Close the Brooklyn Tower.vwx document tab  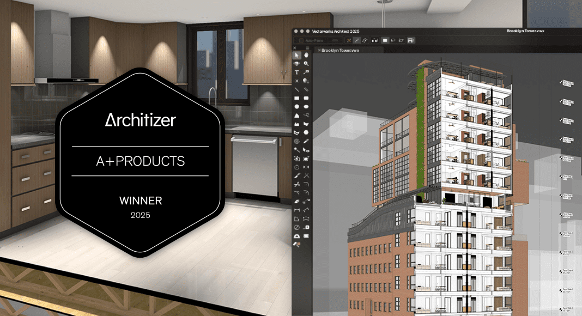pos(319,50)
